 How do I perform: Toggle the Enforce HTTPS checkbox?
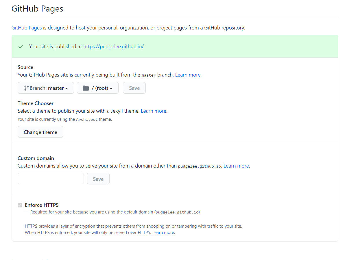tap(20, 205)
